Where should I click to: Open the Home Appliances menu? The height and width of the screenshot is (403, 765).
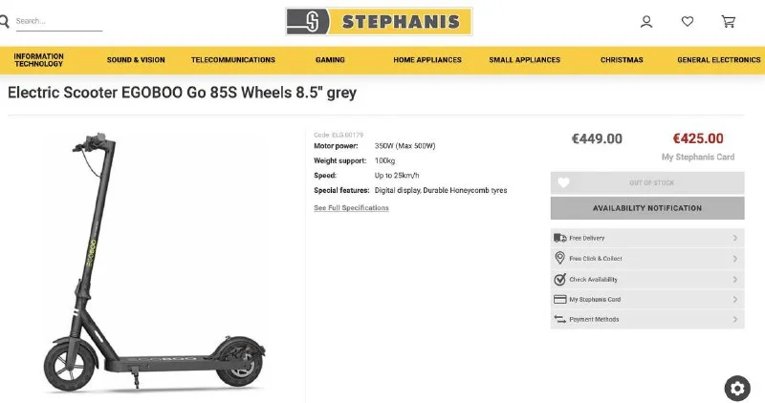(x=427, y=60)
